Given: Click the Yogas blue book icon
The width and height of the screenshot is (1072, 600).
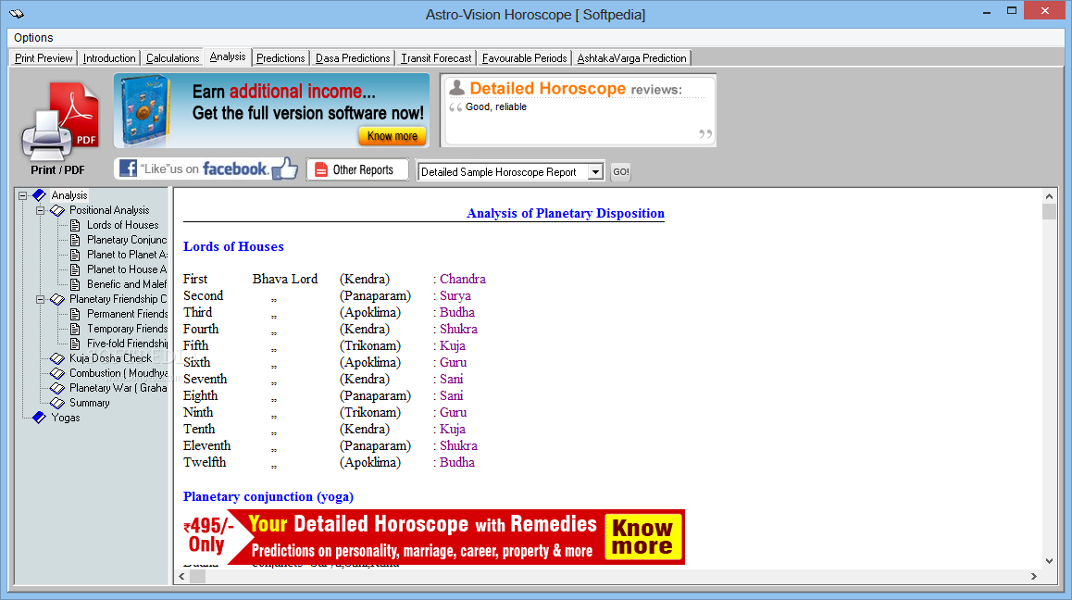Looking at the screenshot, I should [x=39, y=418].
